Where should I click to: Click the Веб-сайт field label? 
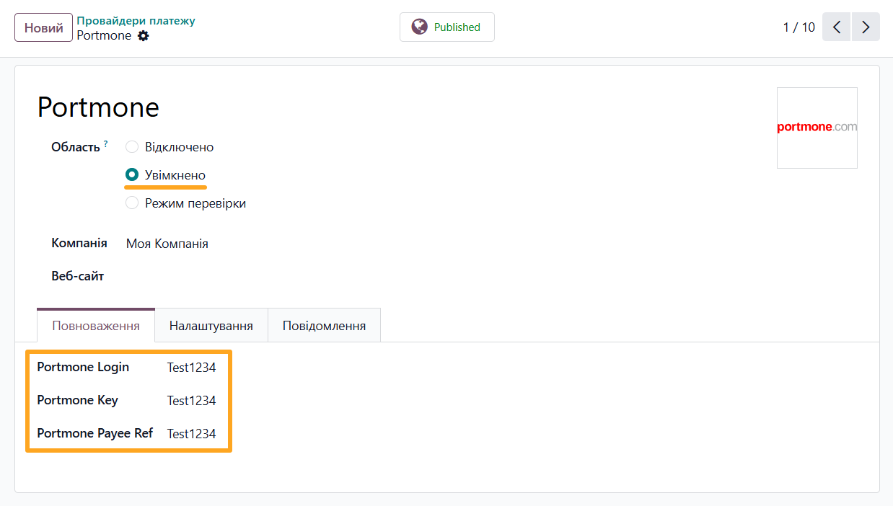(77, 276)
